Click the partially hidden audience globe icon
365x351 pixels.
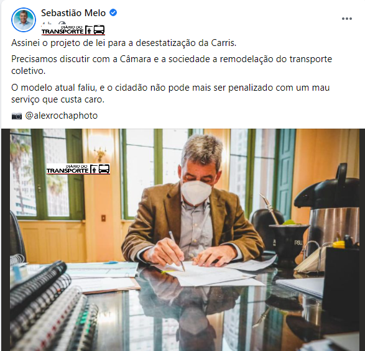coord(62,23)
